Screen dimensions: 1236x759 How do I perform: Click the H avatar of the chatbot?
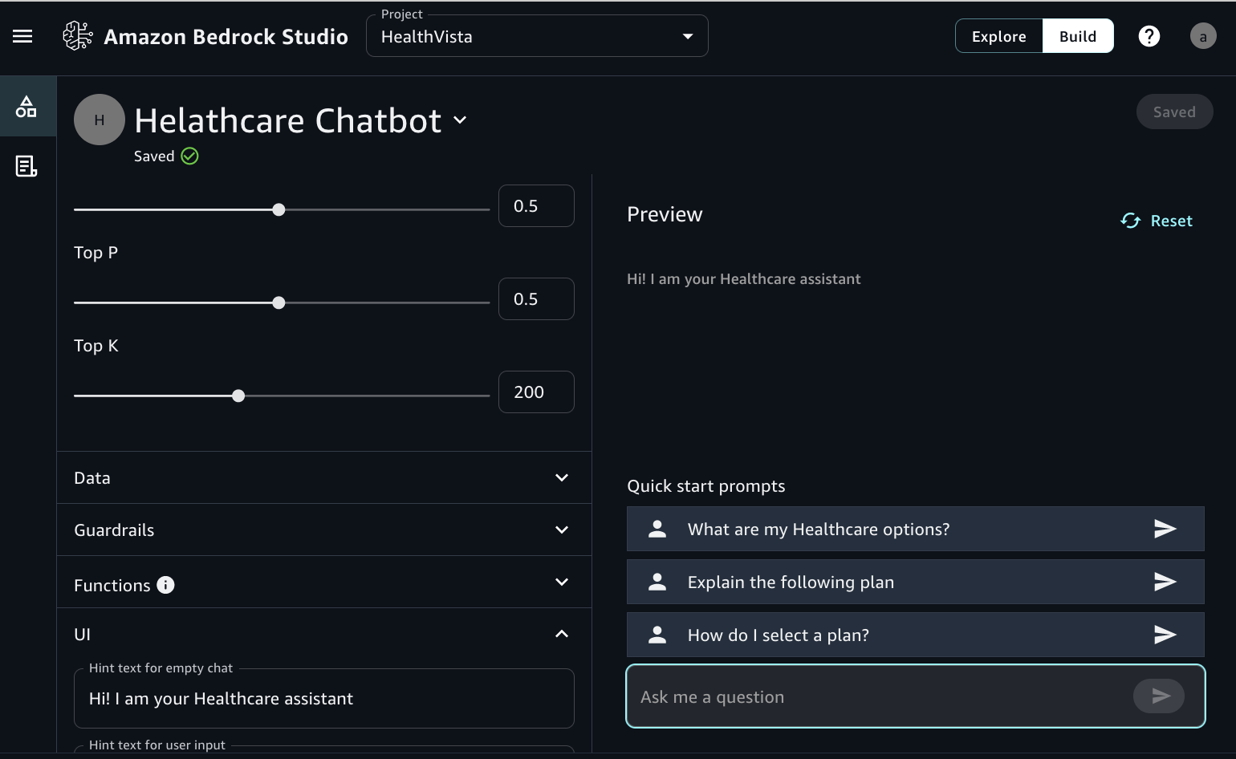(x=100, y=120)
